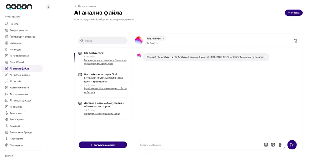Click the prompt library icon beside microphone
This screenshot has width=328, height=160.
point(273,145)
